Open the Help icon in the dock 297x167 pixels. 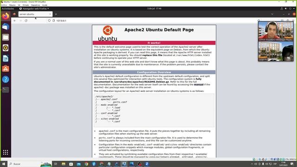[6, 79]
